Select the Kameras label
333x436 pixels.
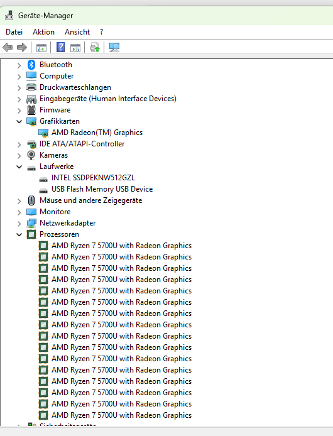tap(53, 155)
